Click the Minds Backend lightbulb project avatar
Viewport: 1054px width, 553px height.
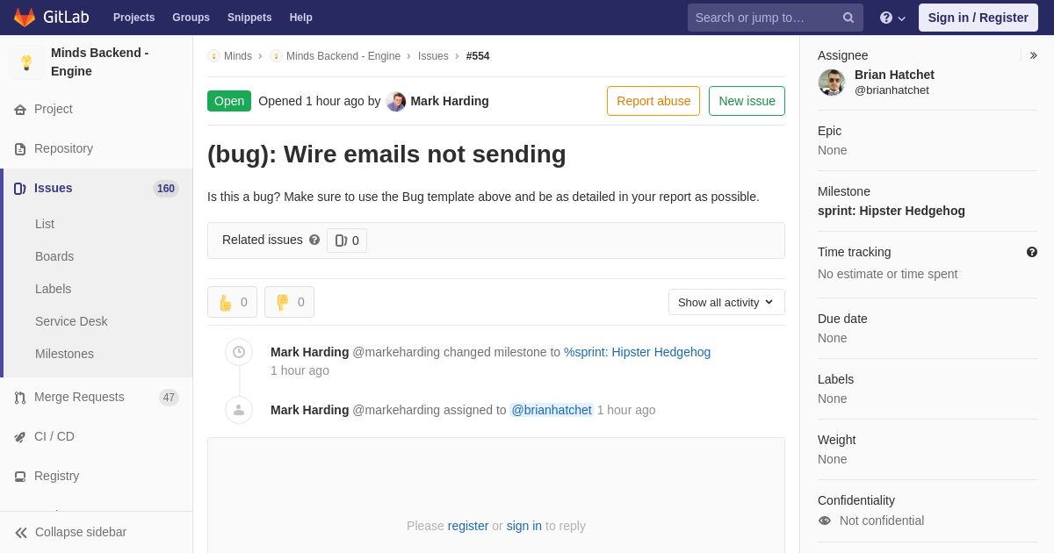point(26,62)
